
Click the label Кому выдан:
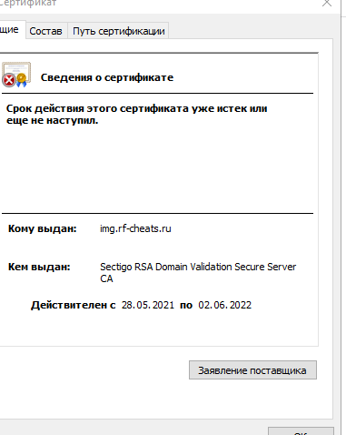pyautogui.click(x=43, y=228)
